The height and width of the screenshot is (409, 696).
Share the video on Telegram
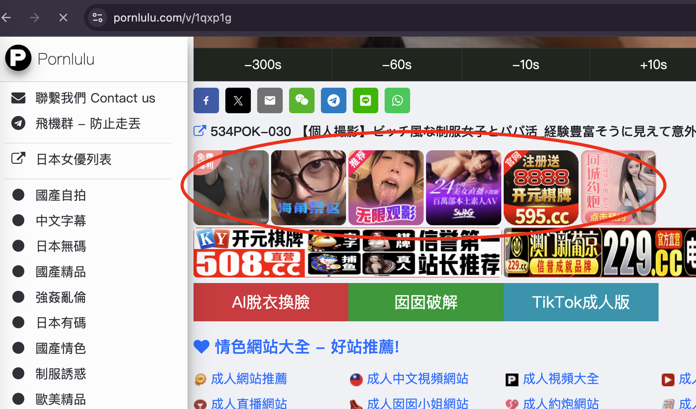[x=333, y=100]
